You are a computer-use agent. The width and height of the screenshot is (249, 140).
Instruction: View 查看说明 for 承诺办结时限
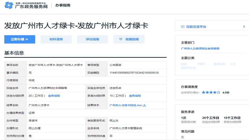(135, 96)
